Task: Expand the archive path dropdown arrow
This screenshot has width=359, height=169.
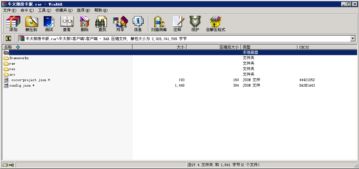Action: (353, 38)
